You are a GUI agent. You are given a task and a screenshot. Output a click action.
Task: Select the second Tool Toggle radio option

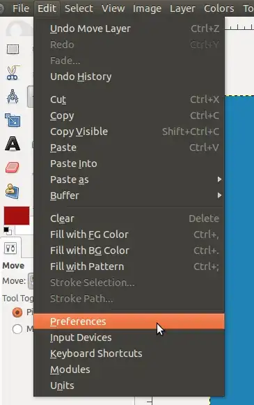[17, 329]
